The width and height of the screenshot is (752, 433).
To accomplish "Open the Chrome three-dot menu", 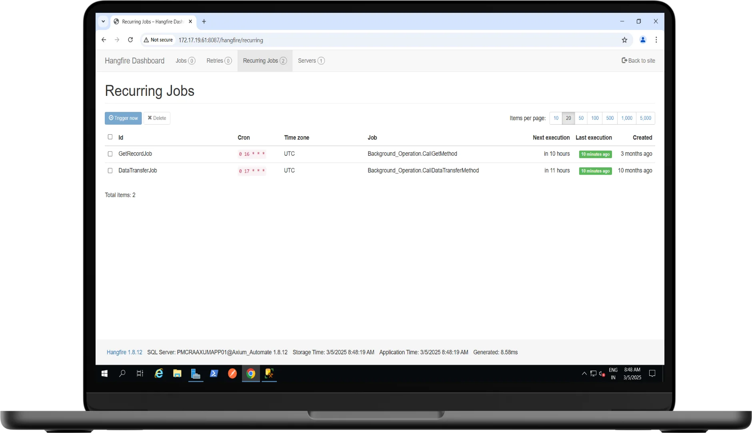I will pyautogui.click(x=656, y=40).
